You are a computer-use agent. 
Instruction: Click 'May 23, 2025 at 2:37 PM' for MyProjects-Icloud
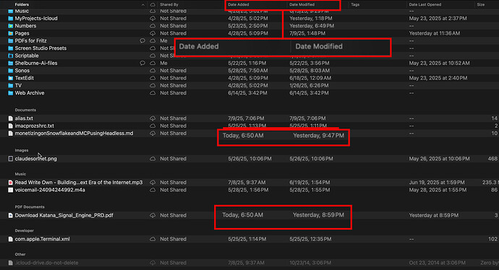click(438, 19)
